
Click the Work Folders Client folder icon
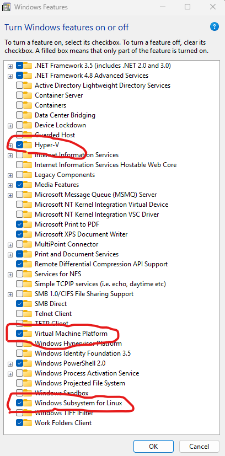point(28,422)
